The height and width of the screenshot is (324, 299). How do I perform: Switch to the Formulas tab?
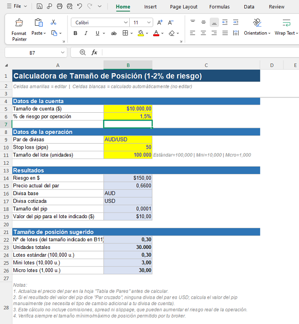point(219,7)
